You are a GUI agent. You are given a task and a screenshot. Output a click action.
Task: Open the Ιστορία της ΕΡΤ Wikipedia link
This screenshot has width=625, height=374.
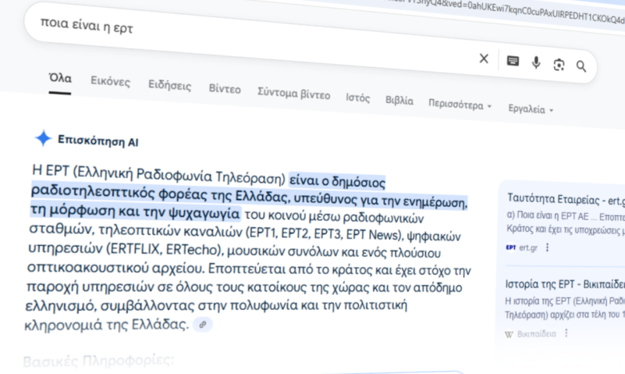point(565,284)
